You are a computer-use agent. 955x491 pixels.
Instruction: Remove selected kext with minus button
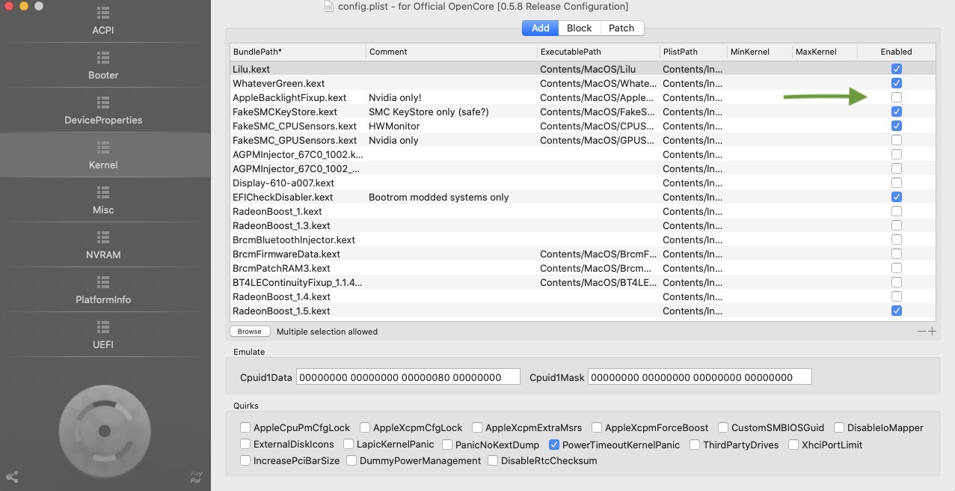pyautogui.click(x=921, y=332)
